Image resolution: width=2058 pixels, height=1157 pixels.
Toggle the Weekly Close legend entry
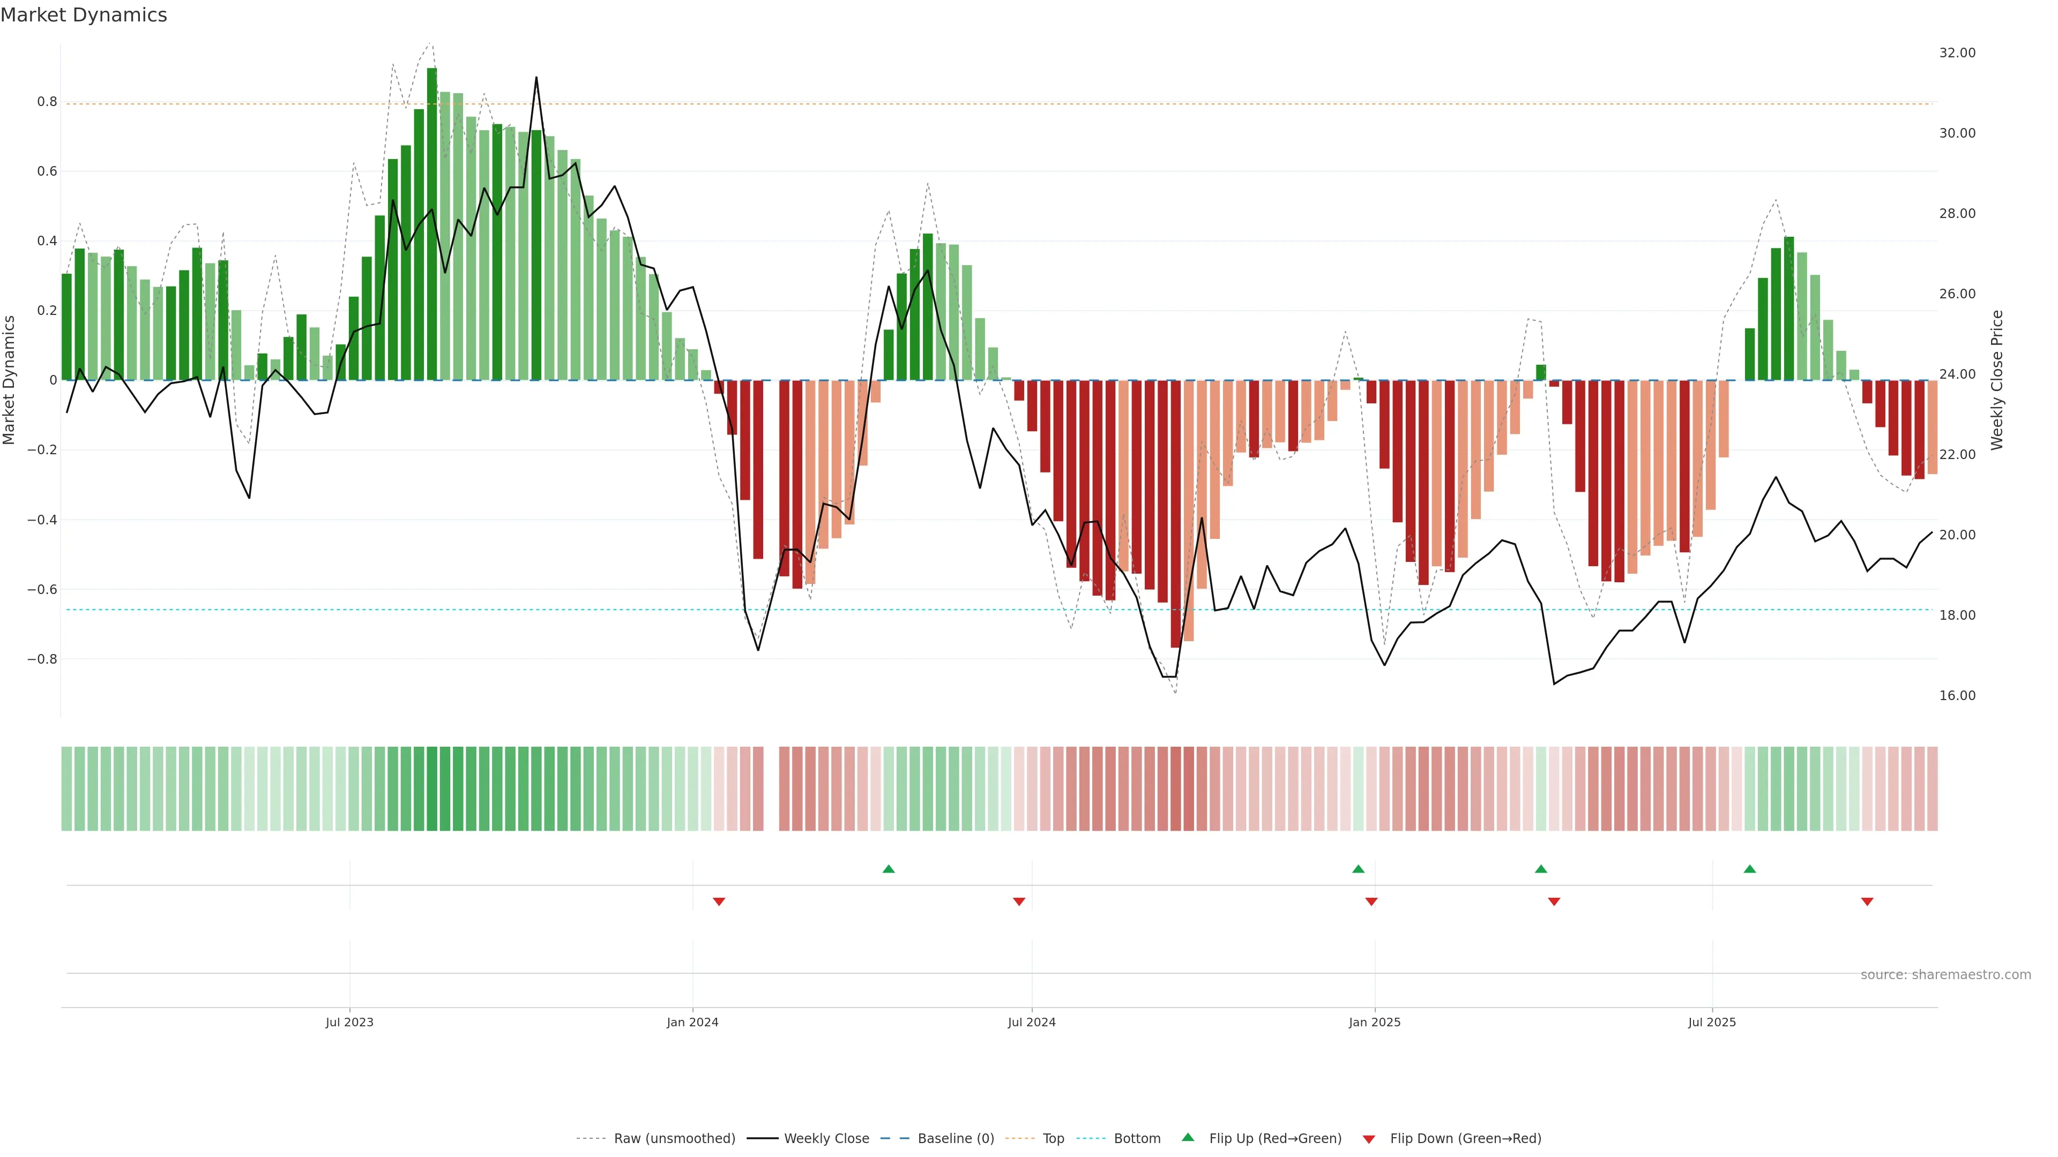(826, 1139)
